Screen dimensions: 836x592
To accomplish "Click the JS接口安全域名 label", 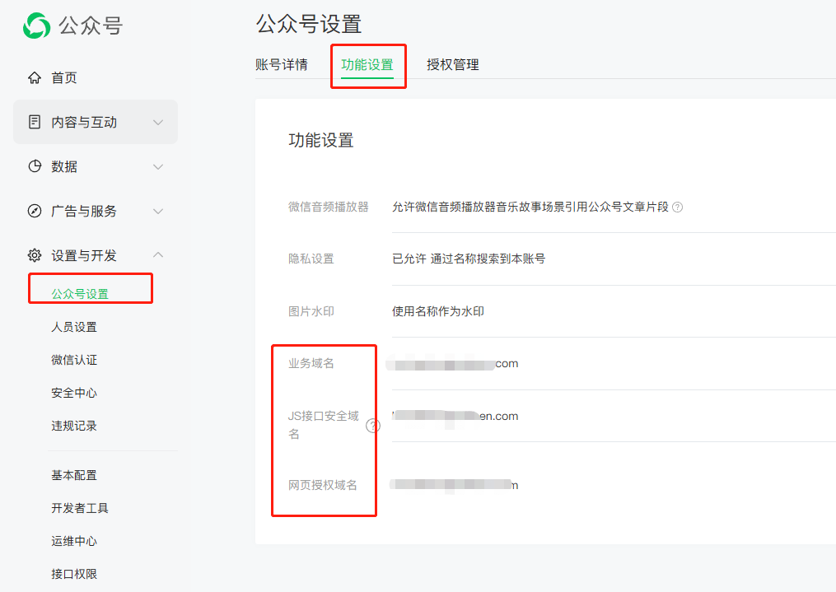I will coord(324,425).
